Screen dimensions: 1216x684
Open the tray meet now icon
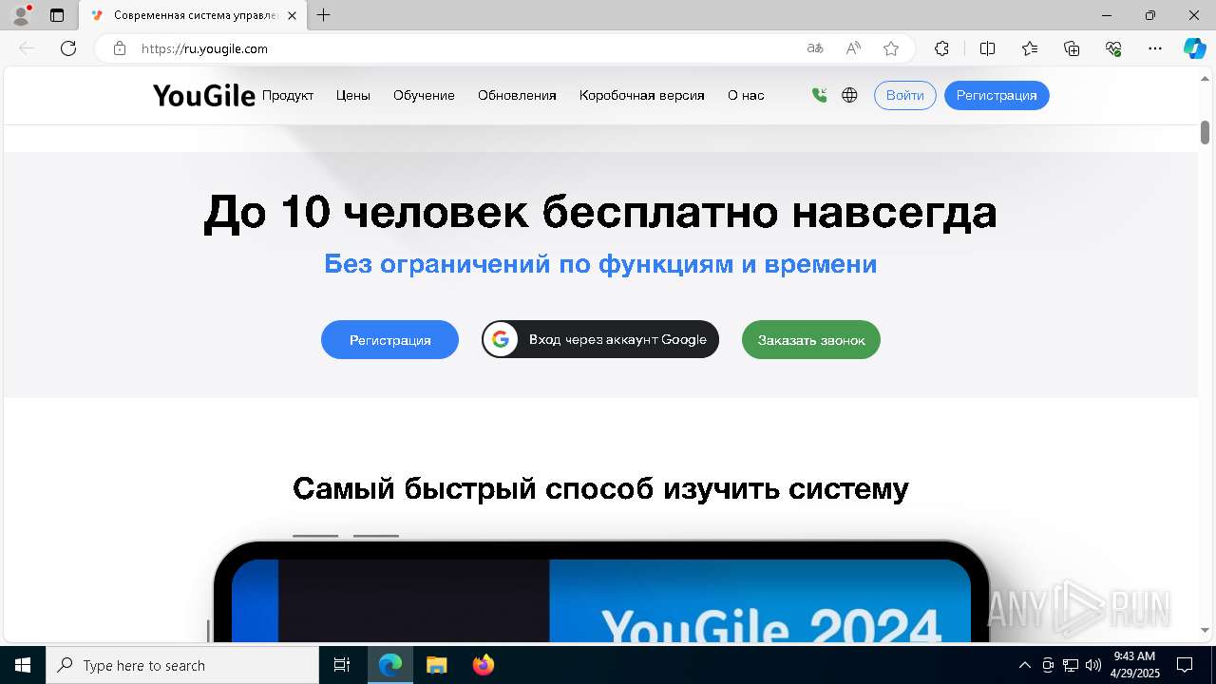click(1048, 665)
